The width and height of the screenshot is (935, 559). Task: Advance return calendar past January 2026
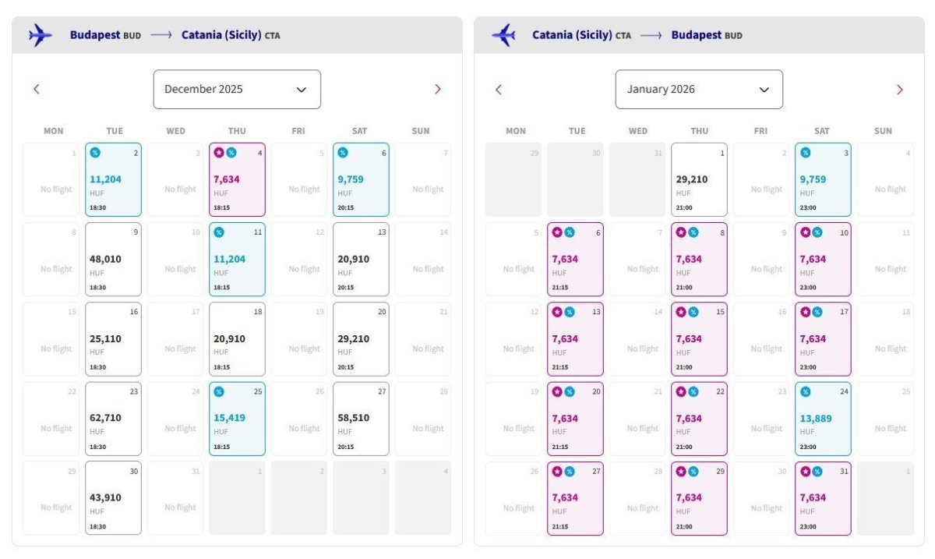coord(899,90)
